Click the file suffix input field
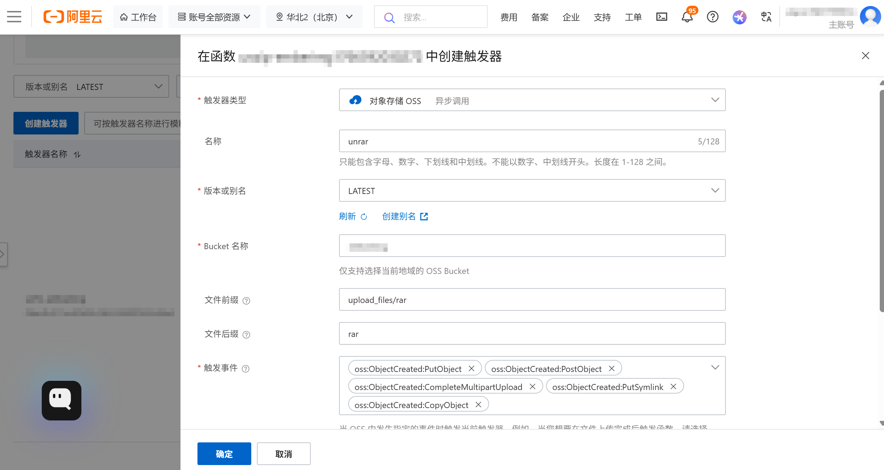Image resolution: width=884 pixels, height=470 pixels. (x=532, y=334)
